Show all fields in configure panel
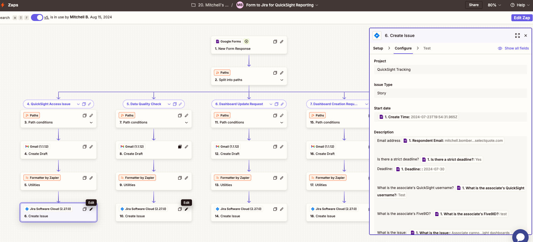 tap(513, 48)
